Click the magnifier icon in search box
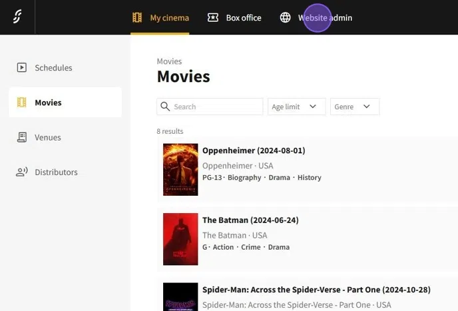458x311 pixels. click(165, 107)
